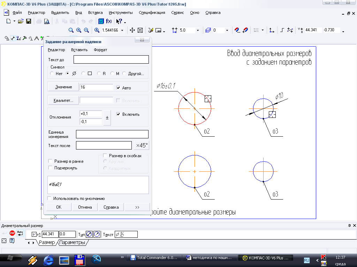Open the layer number 0 dropdown
Viewport: 357px width, 267px height.
click(227, 30)
